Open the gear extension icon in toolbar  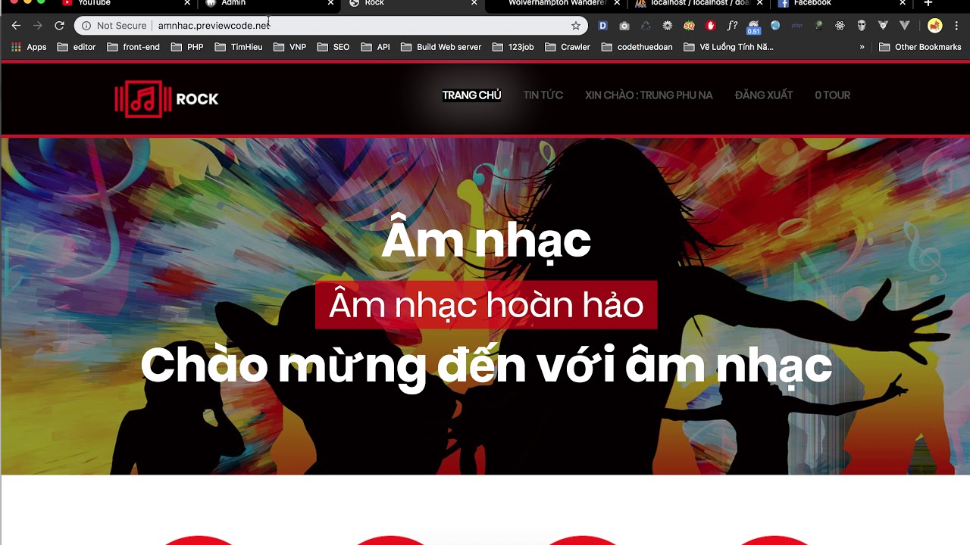pyautogui.click(x=668, y=26)
